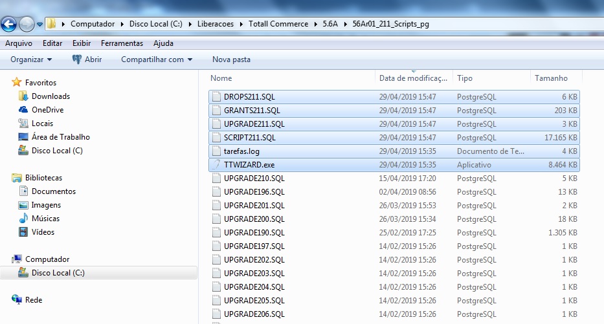The width and height of the screenshot is (604, 324).
Task: Sort by the Tipo column header
Action: (x=465, y=78)
